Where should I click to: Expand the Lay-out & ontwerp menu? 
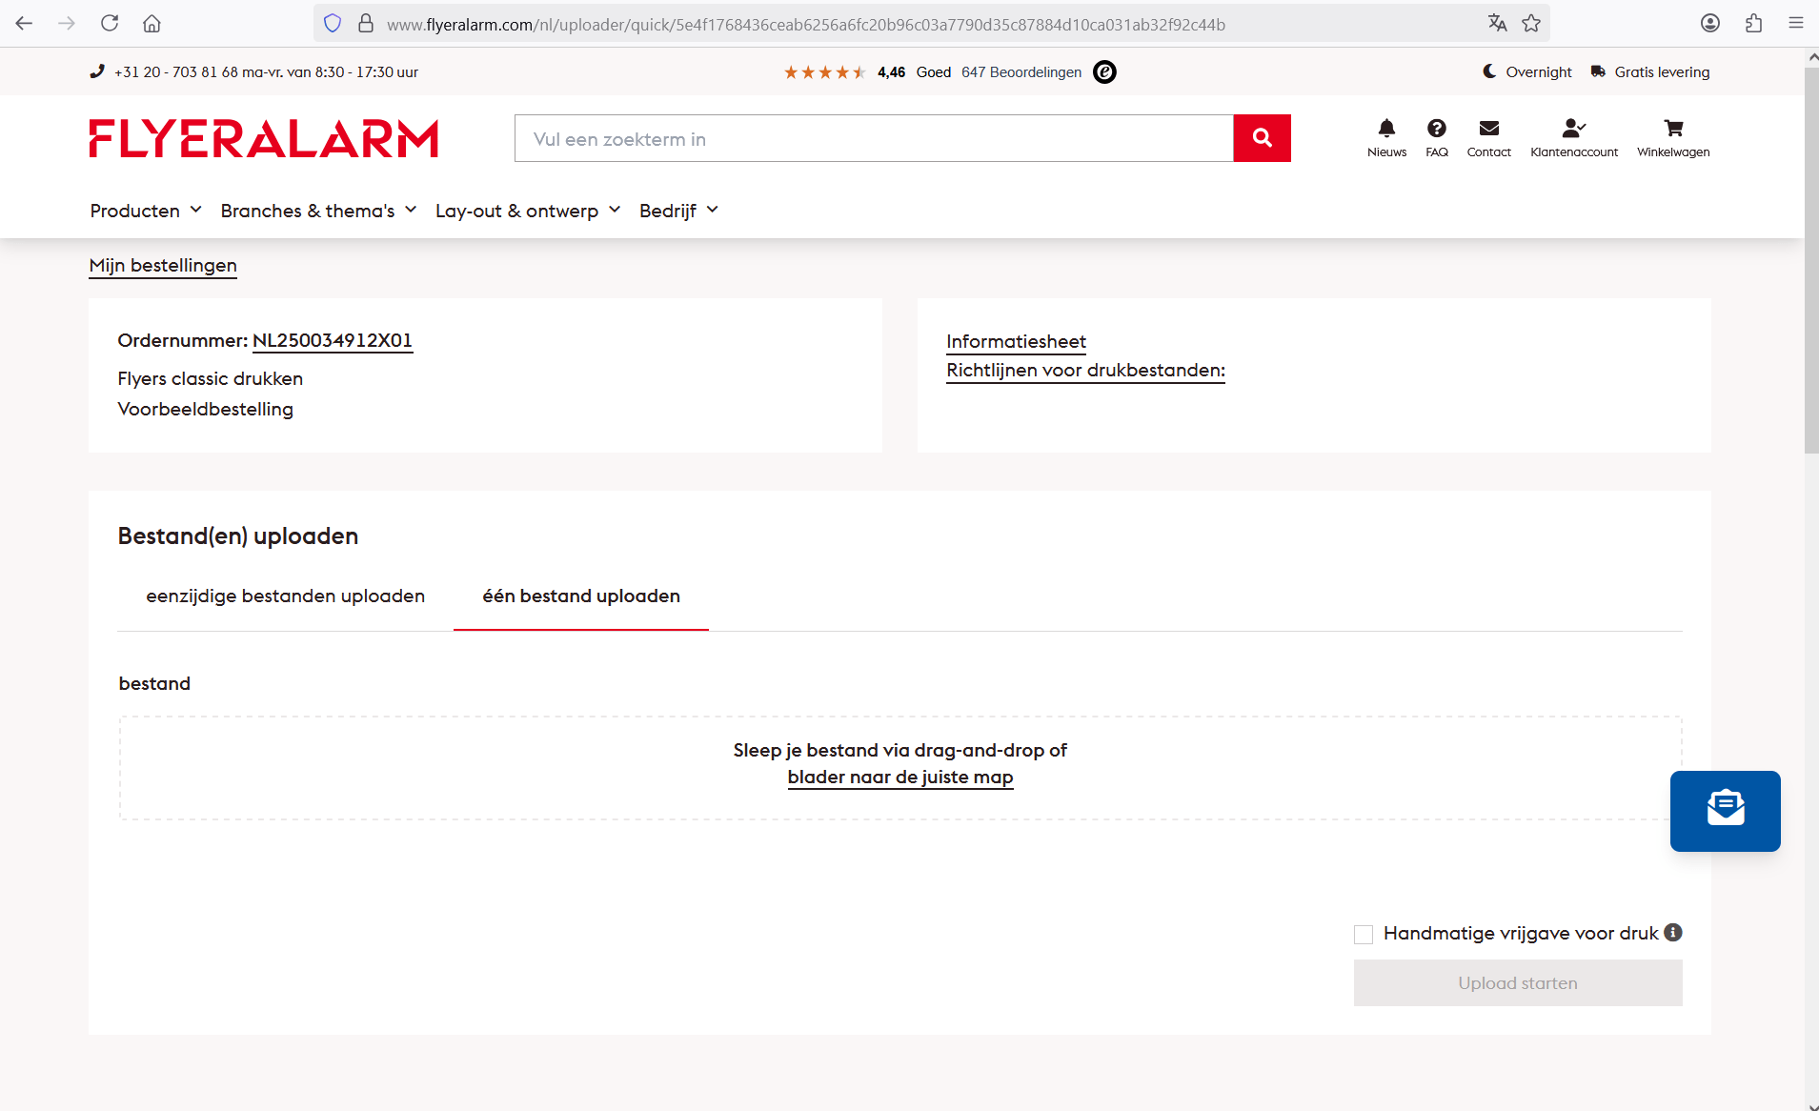[527, 211]
